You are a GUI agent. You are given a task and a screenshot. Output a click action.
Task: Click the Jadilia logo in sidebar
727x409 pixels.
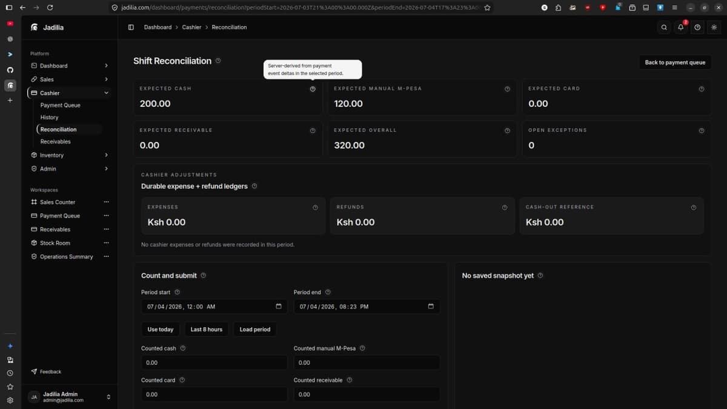click(35, 27)
